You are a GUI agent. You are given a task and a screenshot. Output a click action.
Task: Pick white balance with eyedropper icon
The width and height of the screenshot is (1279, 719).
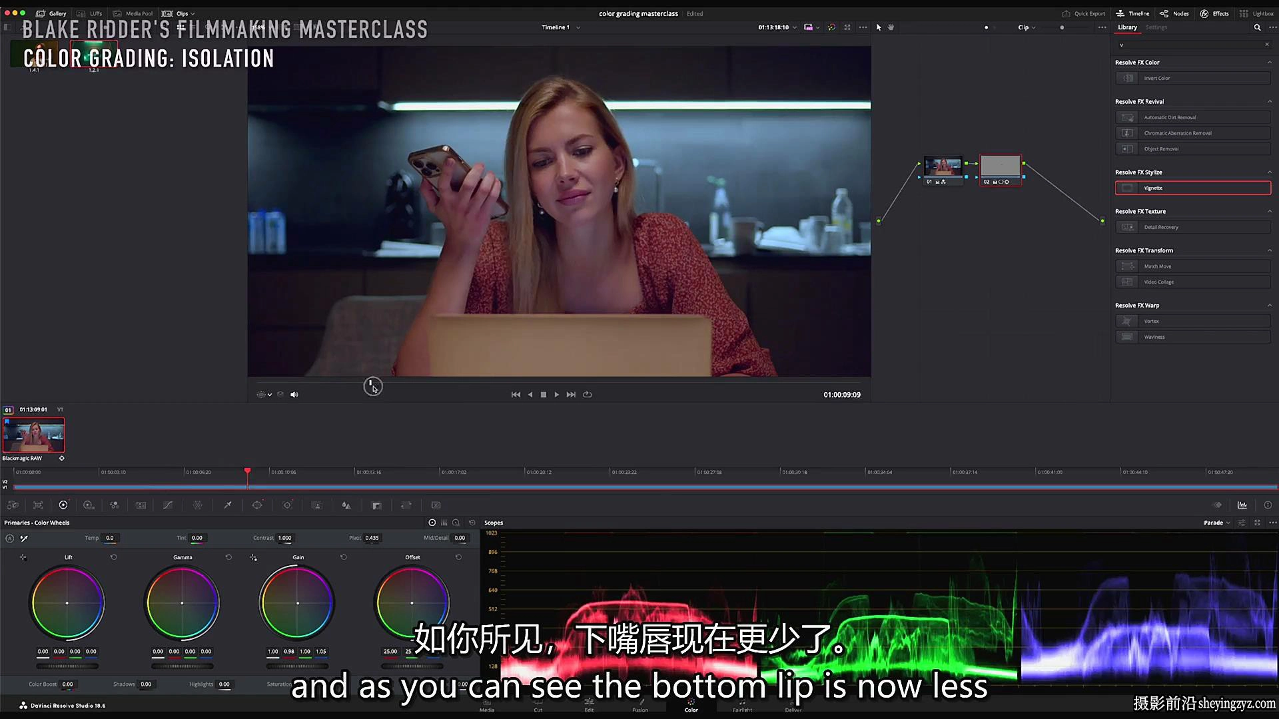tap(24, 538)
